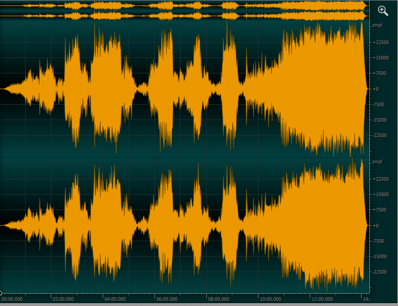Click the 10:00.000 mark on the time ruler

(x=271, y=299)
